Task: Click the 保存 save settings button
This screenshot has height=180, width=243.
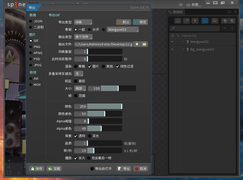Action: pyautogui.click(x=37, y=169)
